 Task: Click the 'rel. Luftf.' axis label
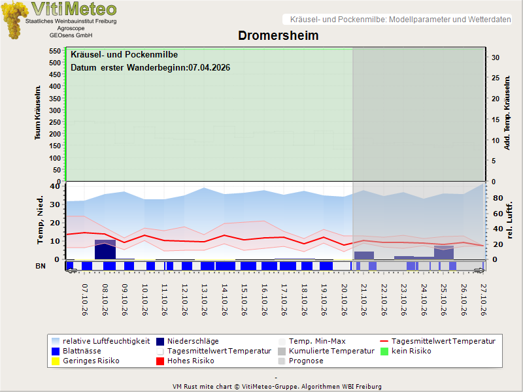[x=509, y=220]
